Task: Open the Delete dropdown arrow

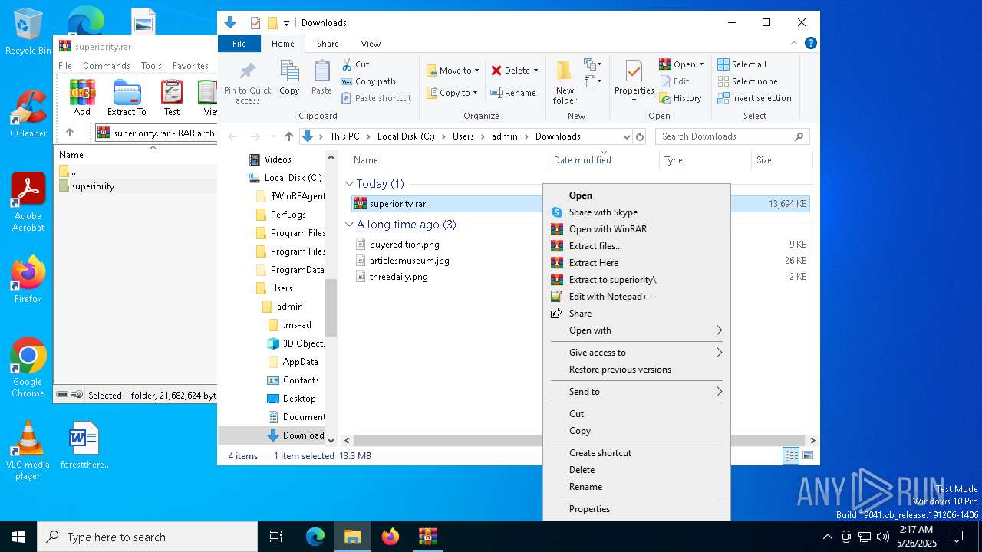Action: pos(535,71)
